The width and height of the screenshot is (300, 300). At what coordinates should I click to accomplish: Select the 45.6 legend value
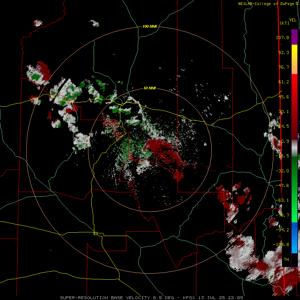click(x=284, y=97)
